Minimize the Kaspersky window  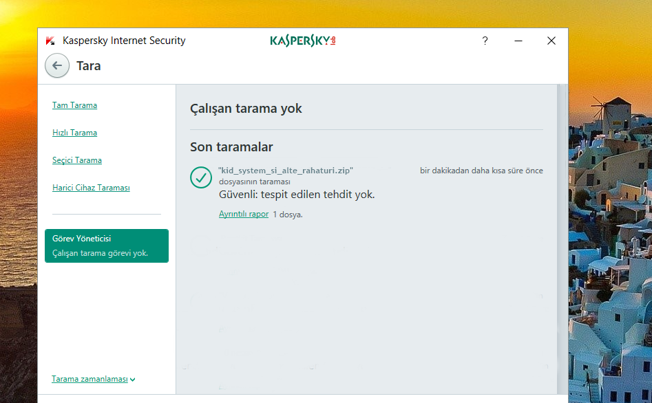[x=518, y=41]
